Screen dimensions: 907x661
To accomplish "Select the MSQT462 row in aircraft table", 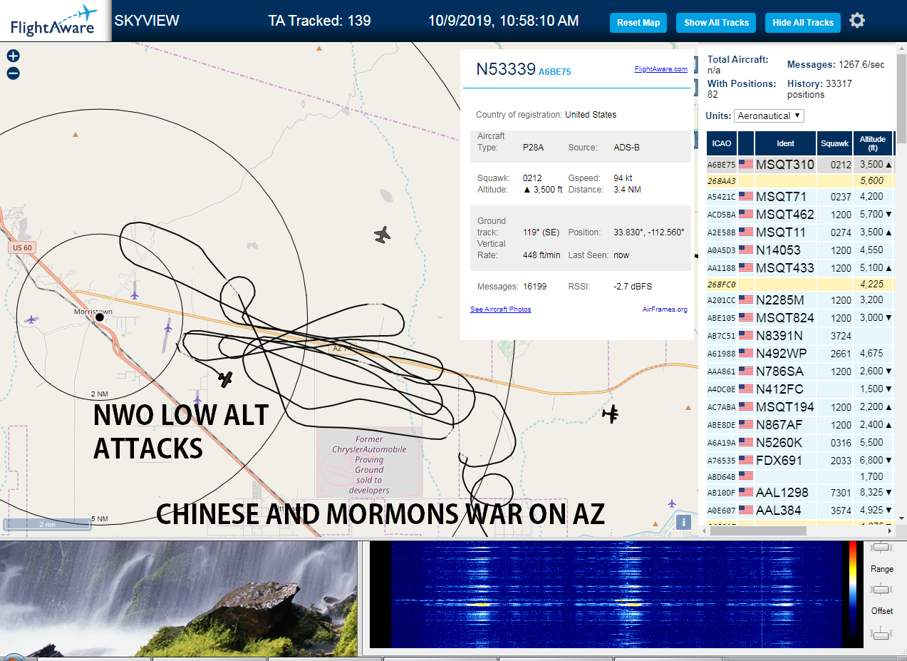I will pyautogui.click(x=799, y=214).
